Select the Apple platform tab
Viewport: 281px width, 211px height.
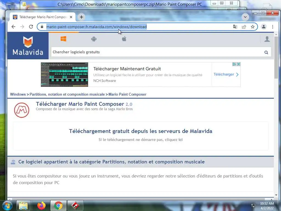coord(124,39)
